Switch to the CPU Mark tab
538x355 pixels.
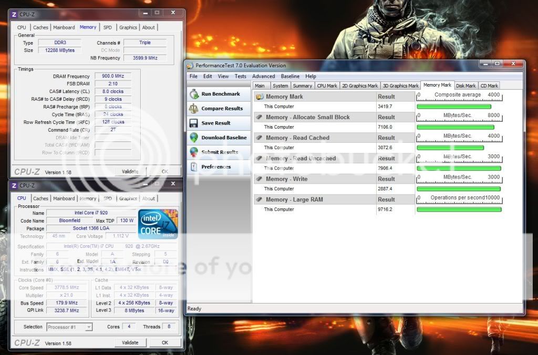point(327,86)
